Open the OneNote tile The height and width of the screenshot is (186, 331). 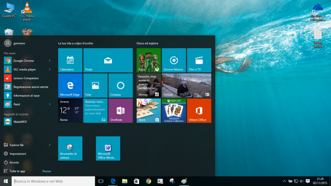(x=120, y=111)
